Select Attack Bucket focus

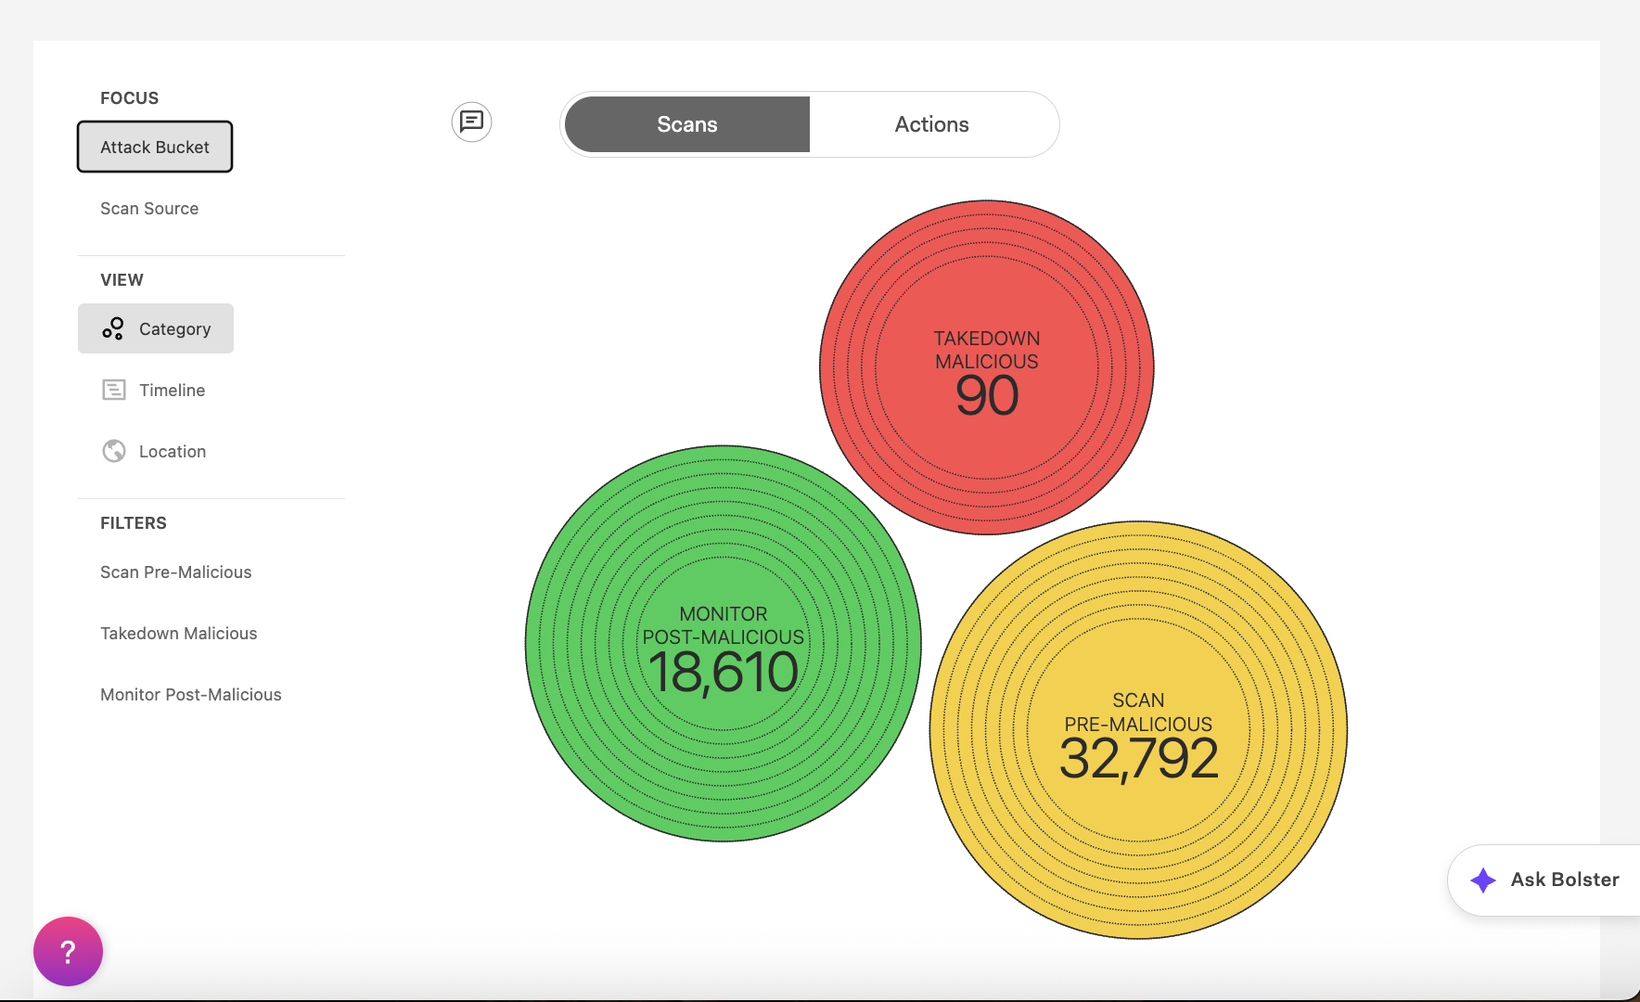point(155,147)
